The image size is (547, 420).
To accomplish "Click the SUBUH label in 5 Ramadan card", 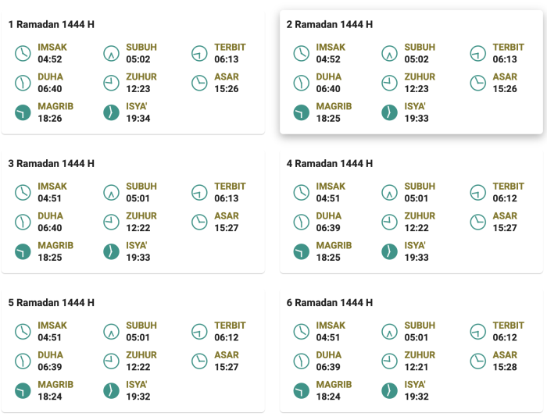I will tap(141, 326).
